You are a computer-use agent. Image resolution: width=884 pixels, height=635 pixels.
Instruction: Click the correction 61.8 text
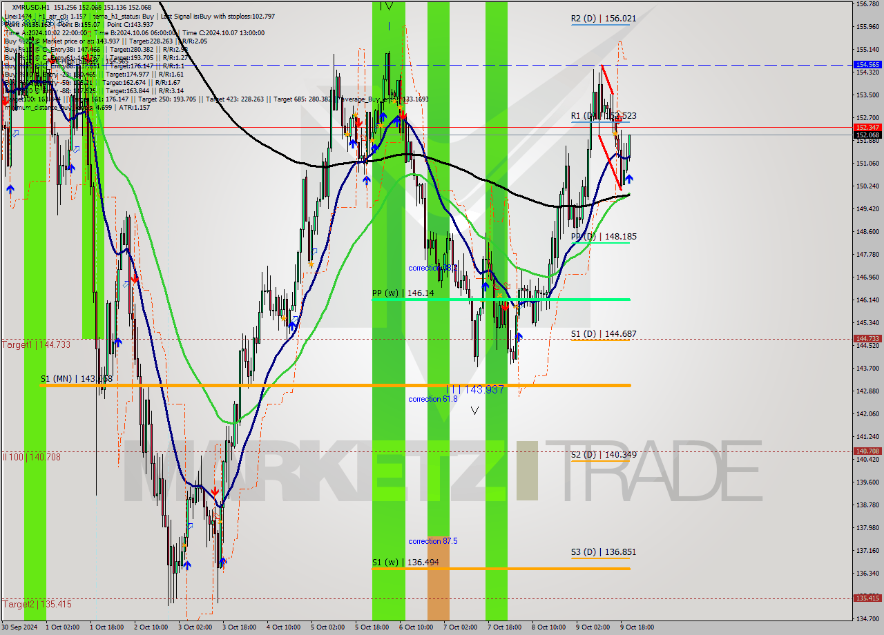coord(432,399)
